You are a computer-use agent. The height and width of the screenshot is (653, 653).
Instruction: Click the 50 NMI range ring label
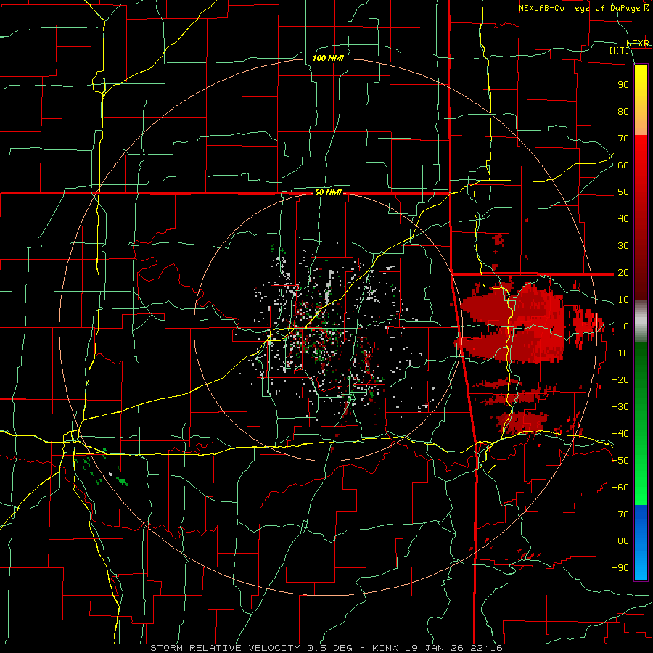tap(328, 192)
